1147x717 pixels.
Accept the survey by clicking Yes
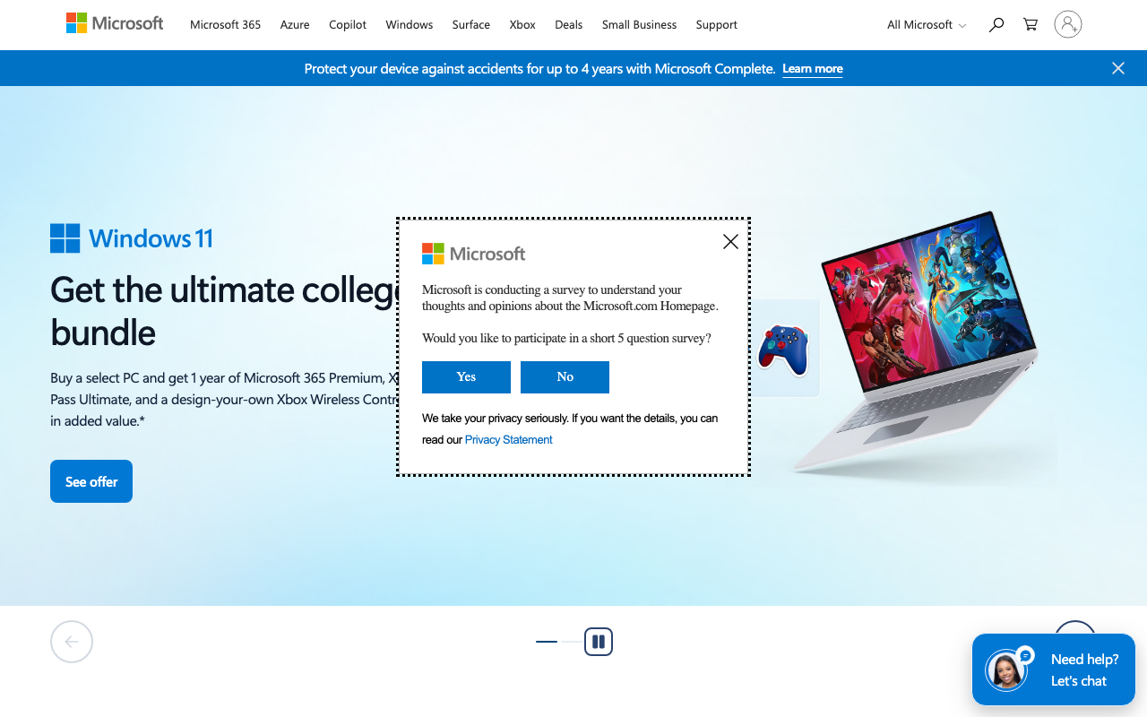click(x=466, y=377)
